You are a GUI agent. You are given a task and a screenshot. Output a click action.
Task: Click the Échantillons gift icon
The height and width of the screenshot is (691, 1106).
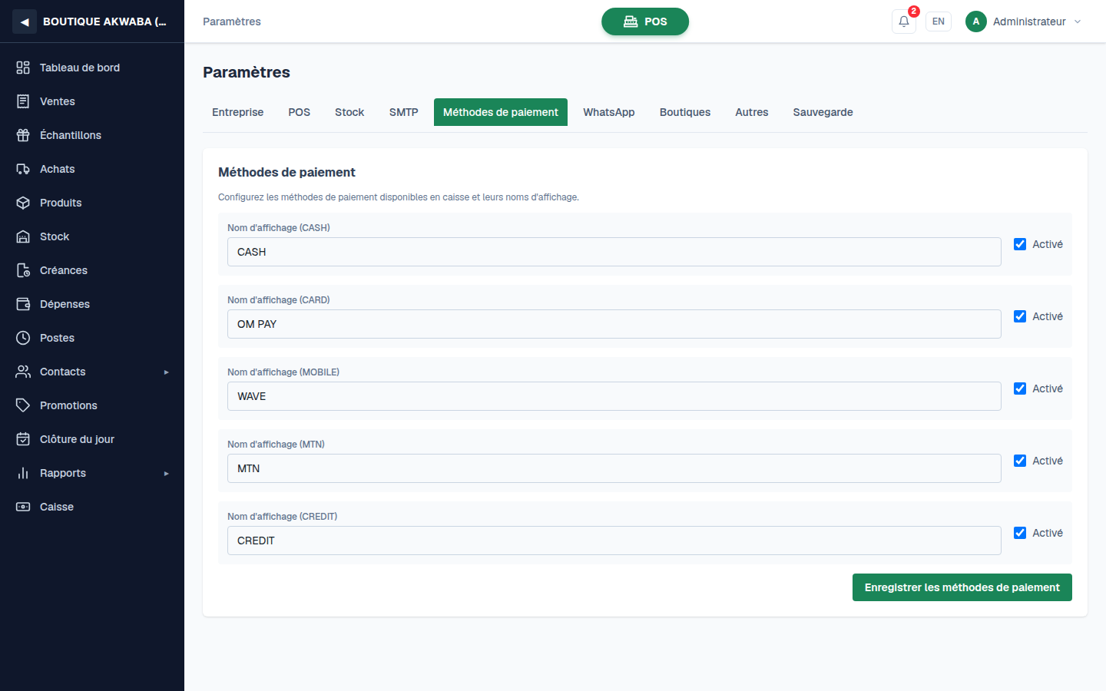coord(23,135)
